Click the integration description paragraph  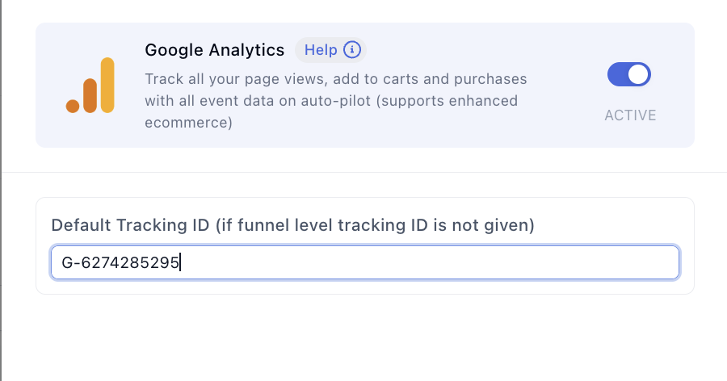(x=336, y=101)
